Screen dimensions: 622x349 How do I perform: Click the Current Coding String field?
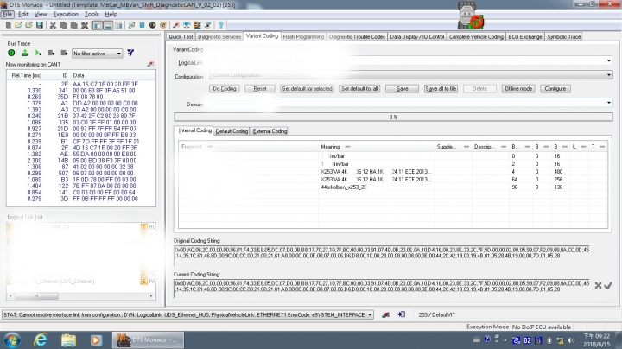(382, 289)
